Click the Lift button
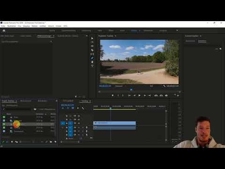Image resolution: width=225 pixels, height=169 pixels. (156, 95)
